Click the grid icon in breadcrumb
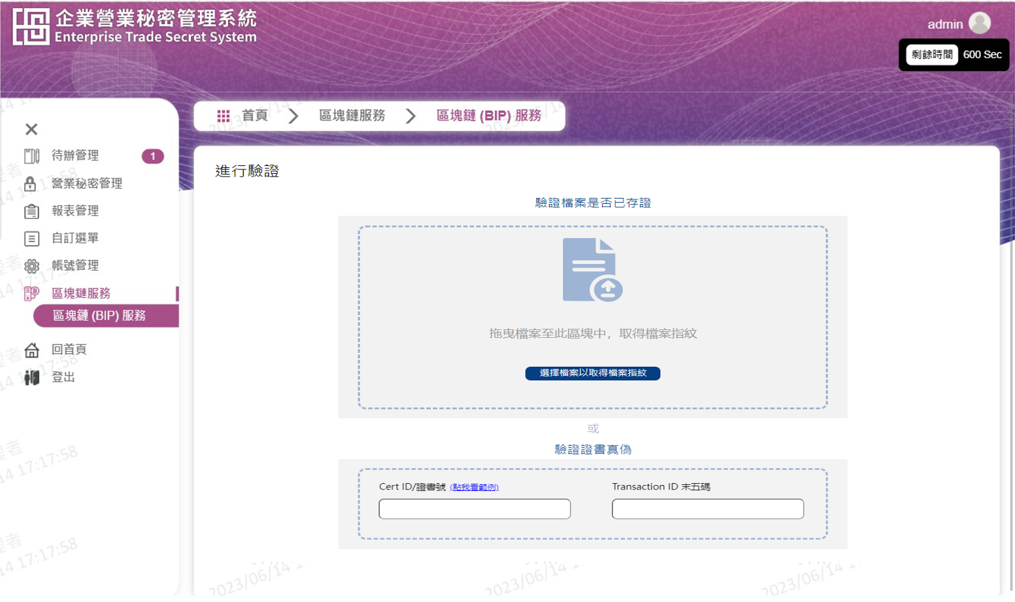The height and width of the screenshot is (602, 1015). click(224, 116)
